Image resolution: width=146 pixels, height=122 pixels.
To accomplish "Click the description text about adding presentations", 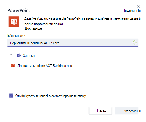I will (x=82, y=21).
